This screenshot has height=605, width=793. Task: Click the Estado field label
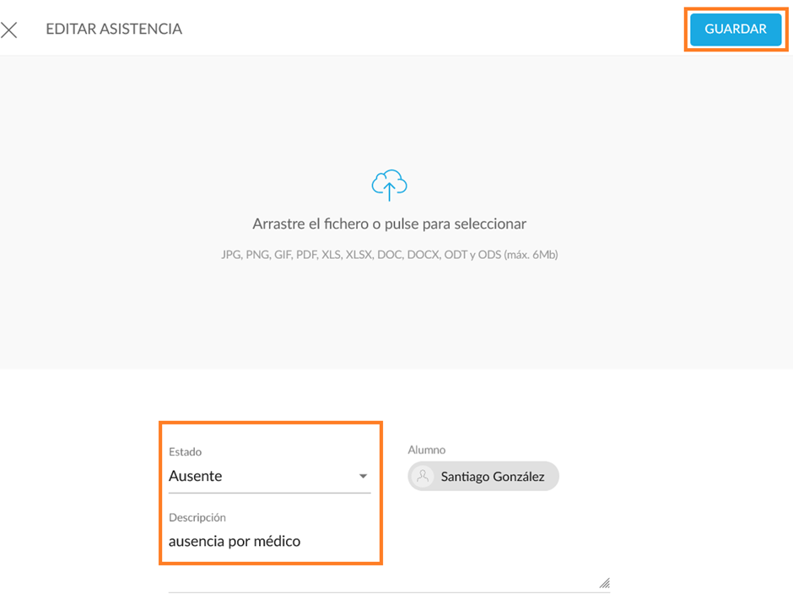pos(185,451)
